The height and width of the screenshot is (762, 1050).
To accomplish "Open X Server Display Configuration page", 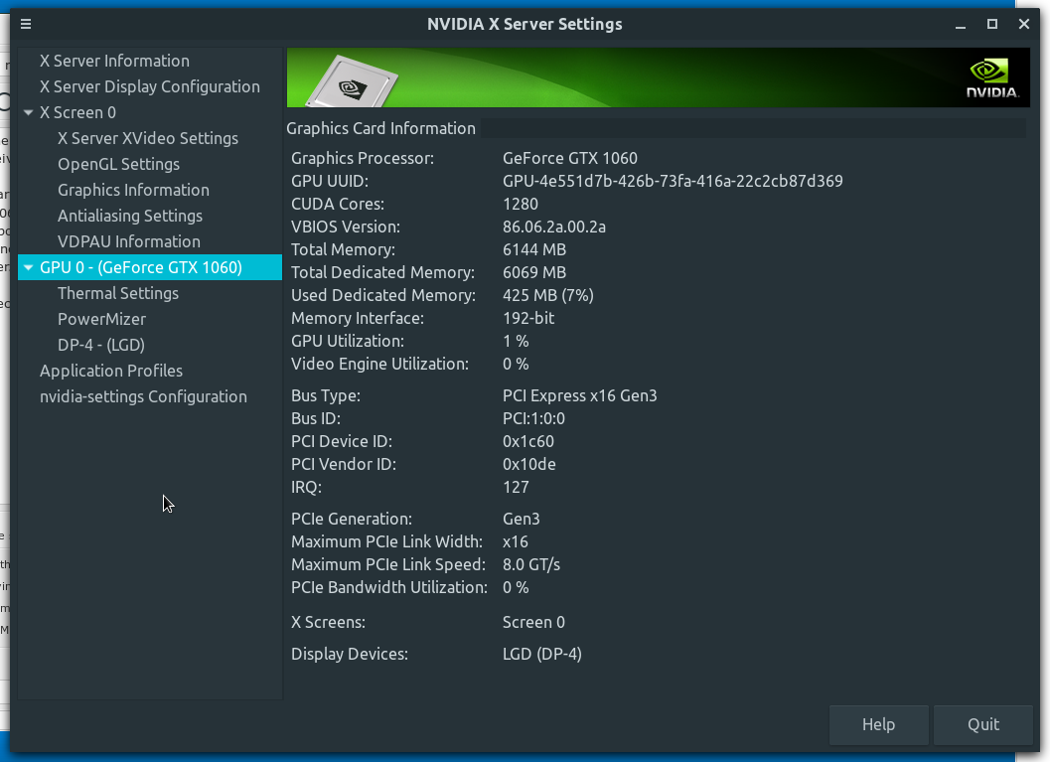I will (149, 86).
